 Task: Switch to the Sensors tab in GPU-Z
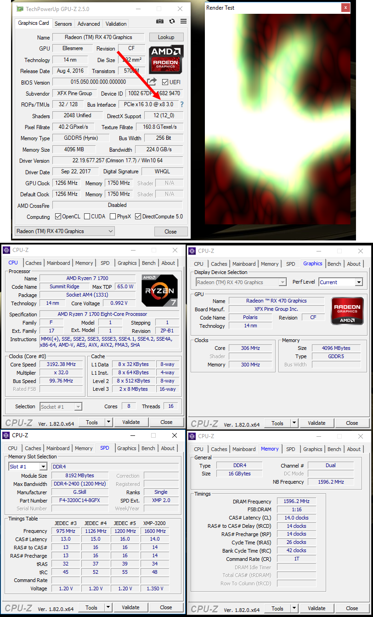(x=63, y=24)
